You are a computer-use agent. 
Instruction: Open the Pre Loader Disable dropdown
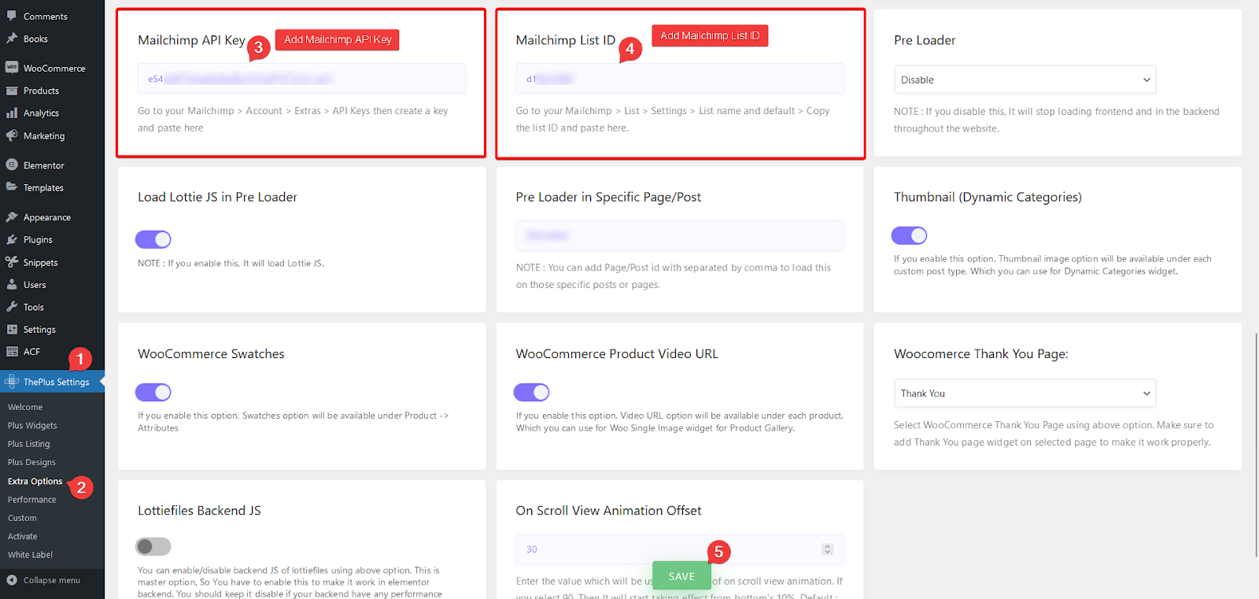tap(1025, 79)
